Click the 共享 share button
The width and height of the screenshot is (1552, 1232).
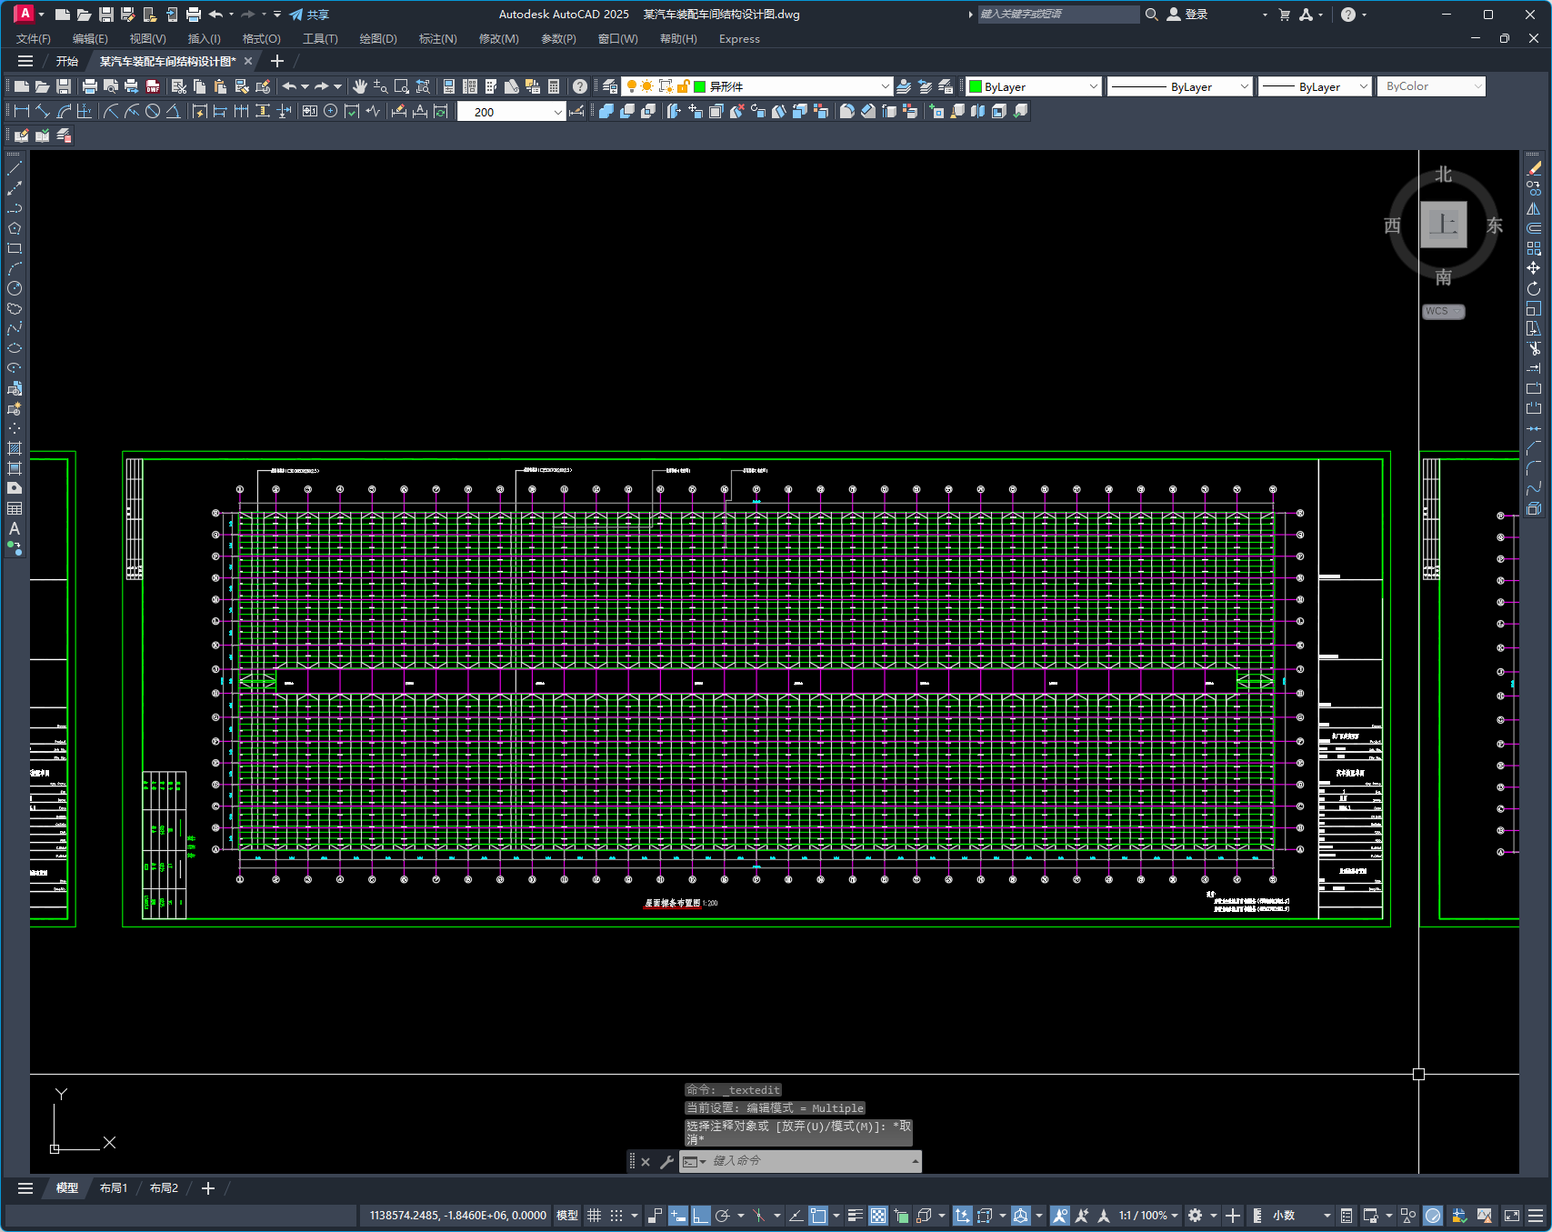(x=309, y=15)
